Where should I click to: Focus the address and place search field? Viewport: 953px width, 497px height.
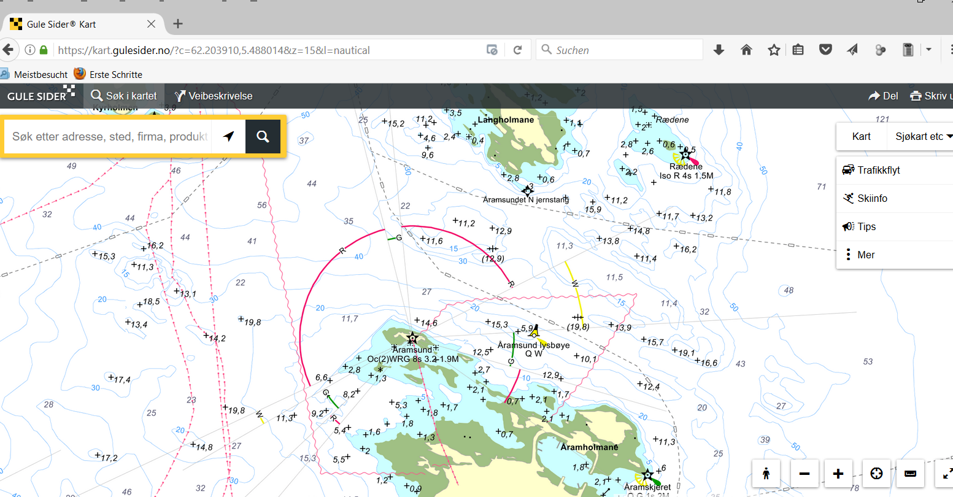point(109,136)
